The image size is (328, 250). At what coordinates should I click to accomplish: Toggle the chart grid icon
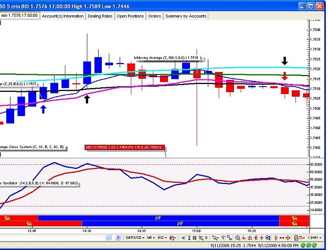click(x=195, y=237)
